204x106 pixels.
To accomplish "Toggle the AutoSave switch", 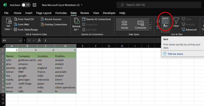I will click(26, 5).
